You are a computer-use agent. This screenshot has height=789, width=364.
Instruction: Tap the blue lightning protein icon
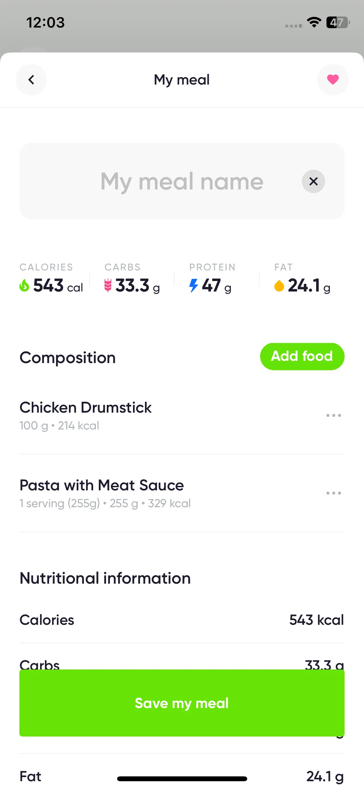[x=193, y=286]
